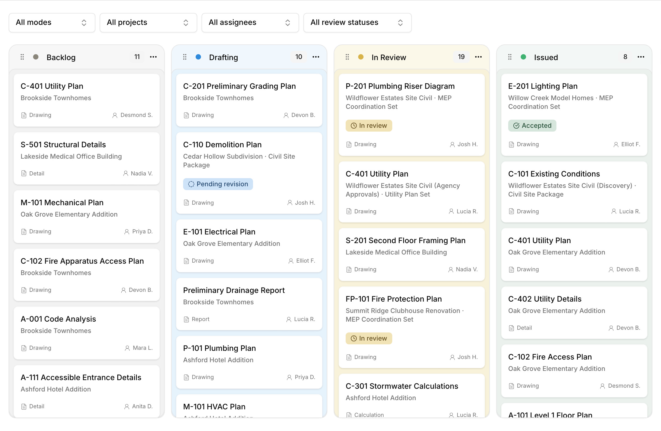Click the Drafting count badge 10

point(299,57)
